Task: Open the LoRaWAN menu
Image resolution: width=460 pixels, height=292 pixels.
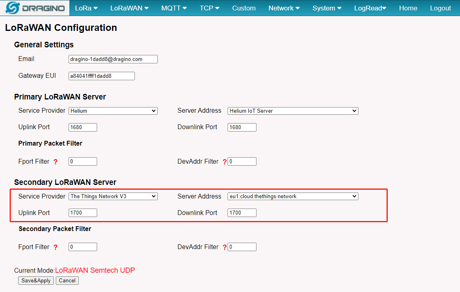Action: point(129,8)
